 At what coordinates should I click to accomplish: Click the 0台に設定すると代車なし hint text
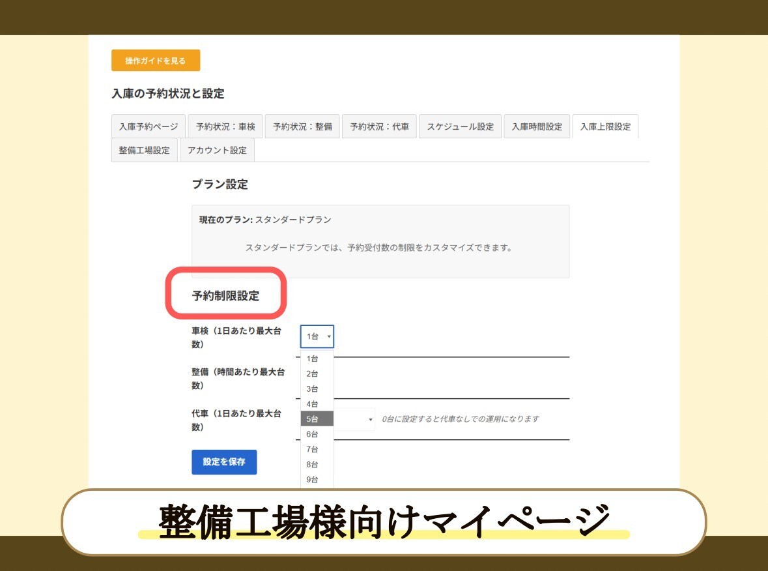tap(461, 419)
